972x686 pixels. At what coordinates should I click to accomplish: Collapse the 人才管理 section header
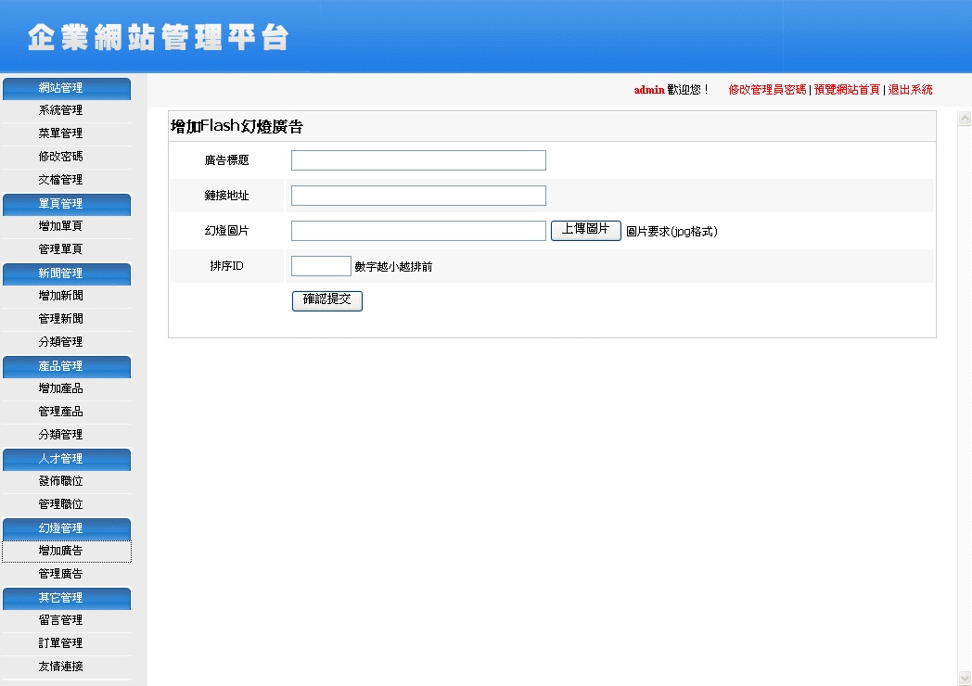coord(67,459)
